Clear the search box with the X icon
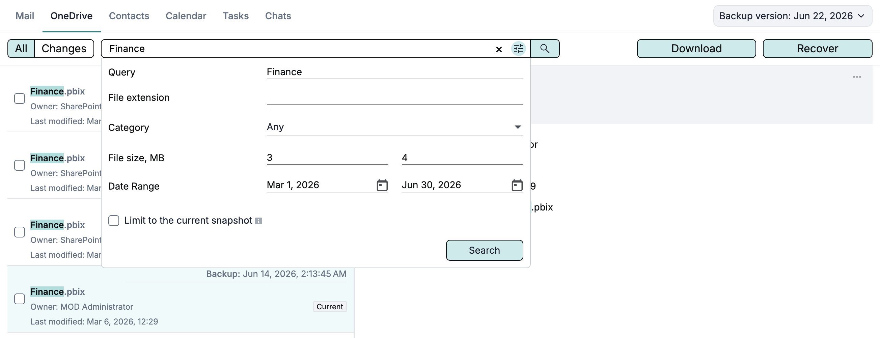Viewport: 880px width, 338px height. click(499, 49)
